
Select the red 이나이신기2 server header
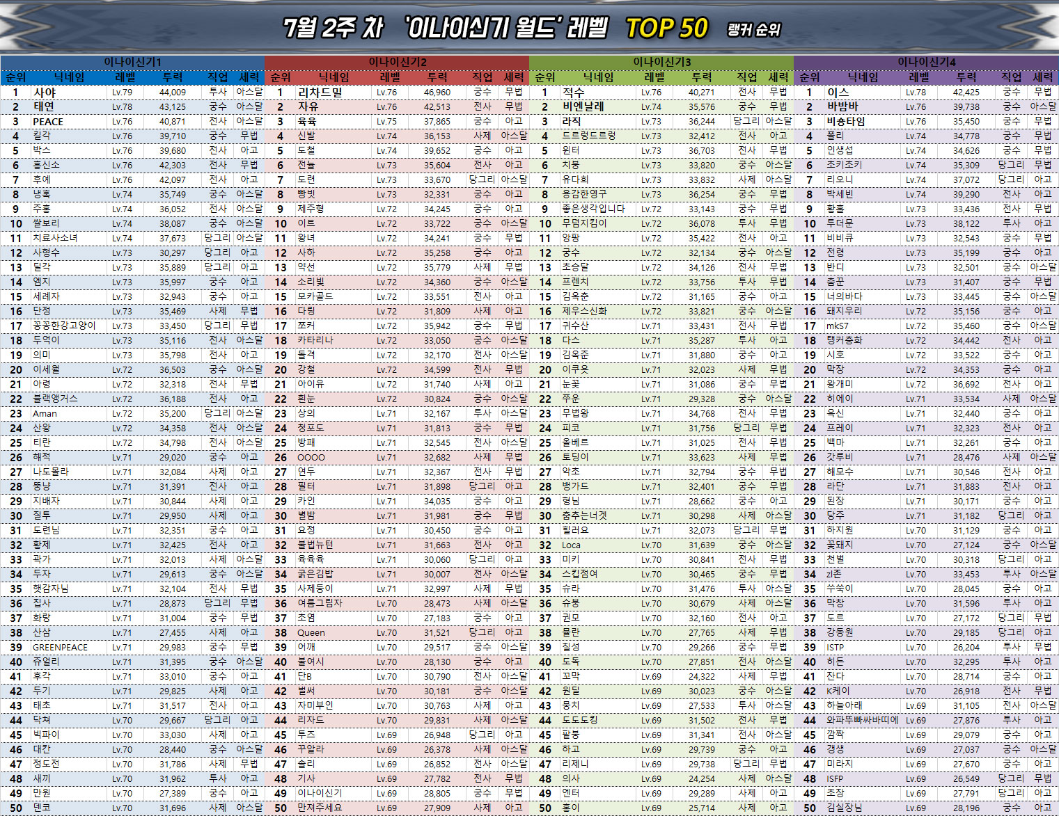(397, 62)
